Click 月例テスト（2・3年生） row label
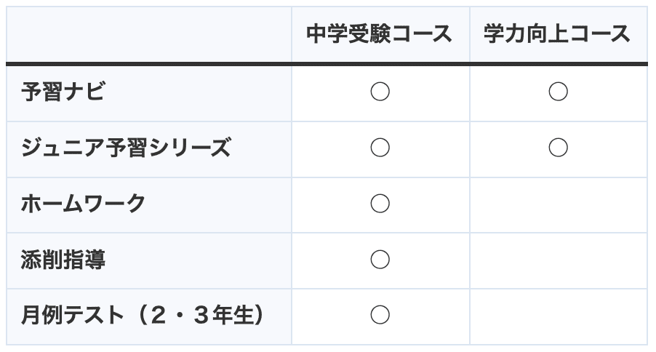Image resolution: width=656 pixels, height=352 pixels. tap(143, 315)
